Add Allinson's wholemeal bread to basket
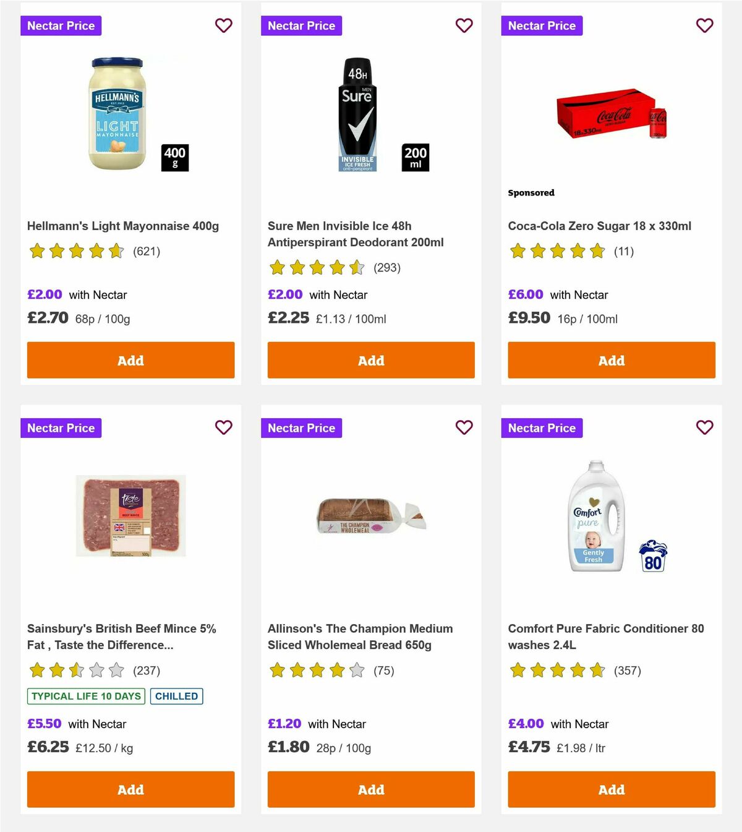742x832 pixels. click(x=370, y=789)
